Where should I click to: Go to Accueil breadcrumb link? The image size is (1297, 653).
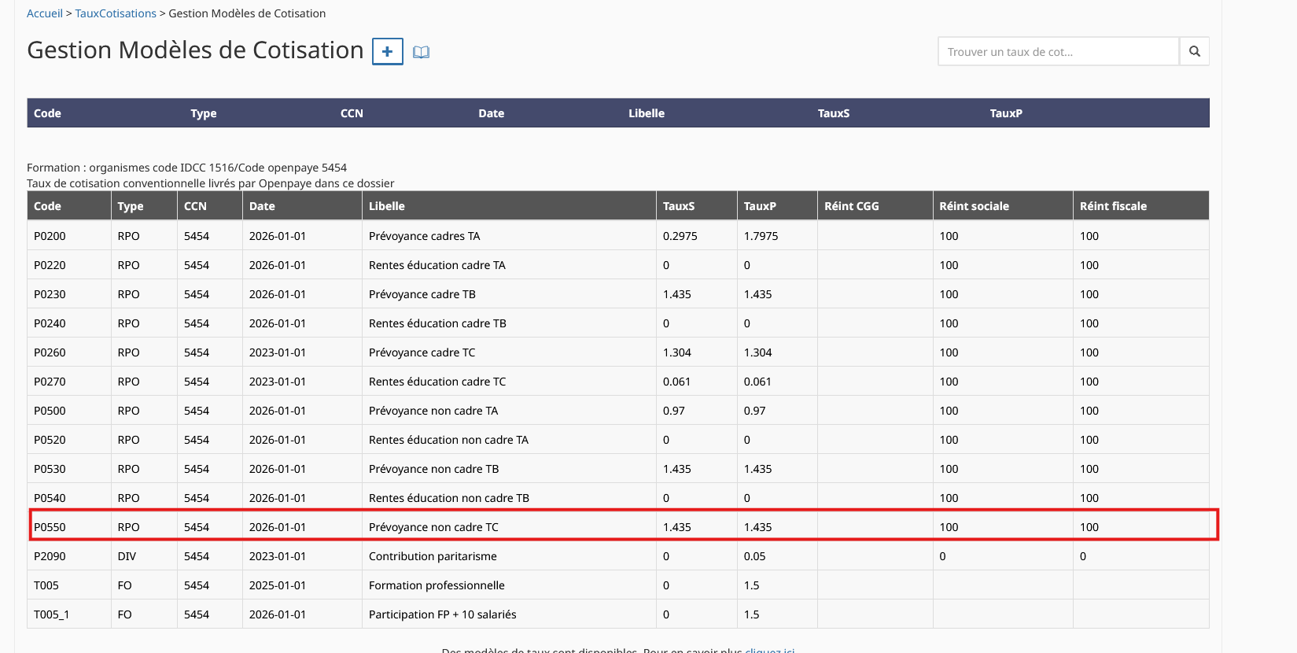click(45, 13)
